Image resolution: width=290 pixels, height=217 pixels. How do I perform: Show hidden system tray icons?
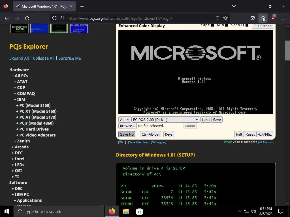(240, 211)
